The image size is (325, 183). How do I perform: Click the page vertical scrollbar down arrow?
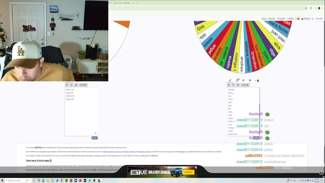(322, 165)
